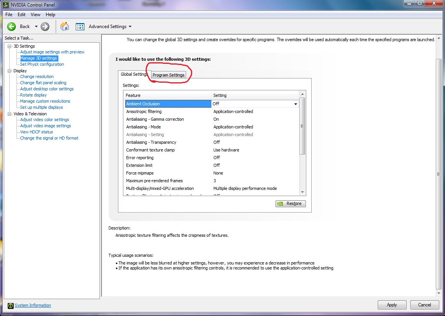The image size is (445, 316).
Task: Click the green Back arrow icon
Action: click(x=12, y=27)
